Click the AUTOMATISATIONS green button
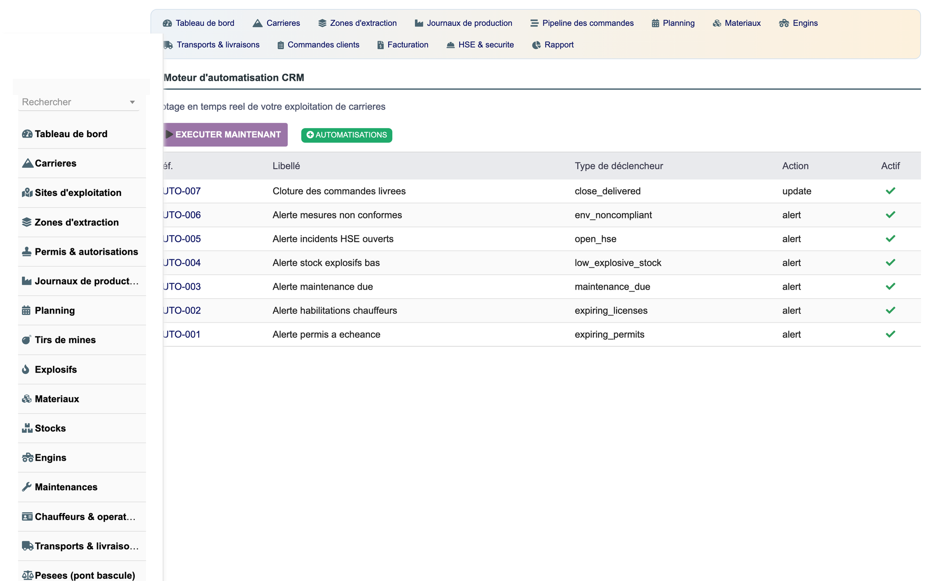Viewport: 930px width, 581px height. click(346, 135)
